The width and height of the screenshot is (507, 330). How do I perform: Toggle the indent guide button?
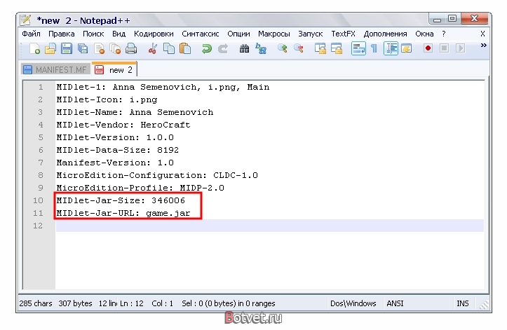click(391, 49)
